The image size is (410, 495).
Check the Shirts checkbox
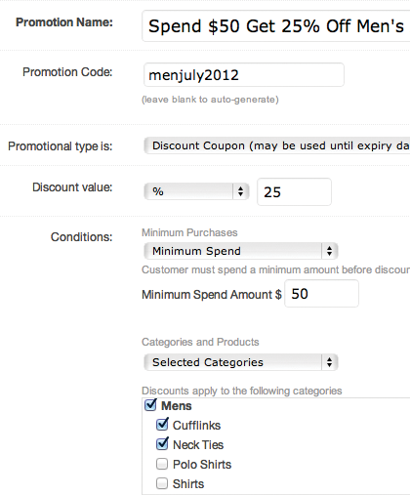pyautogui.click(x=162, y=483)
